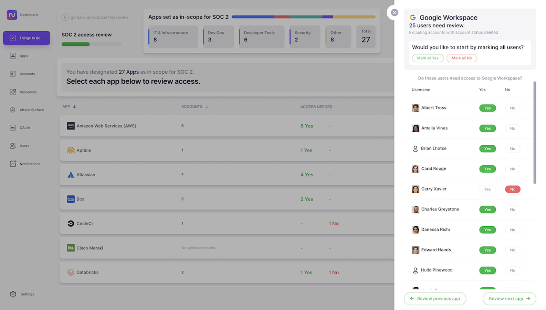Image resolution: width=546 pixels, height=310 pixels.
Task: Set Carry Xavier to Yes
Action: click(x=487, y=189)
